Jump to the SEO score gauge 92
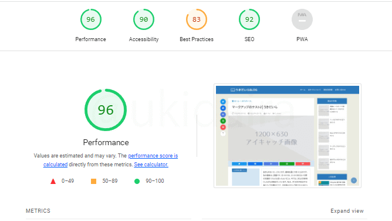The height and width of the screenshot is (221, 392). pos(249,19)
